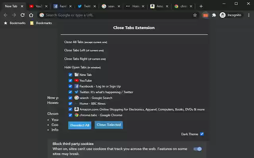Close the Facebook tab in tab strip
Image resolution: width=254 pixels, height=158 pixels.
[71, 6]
